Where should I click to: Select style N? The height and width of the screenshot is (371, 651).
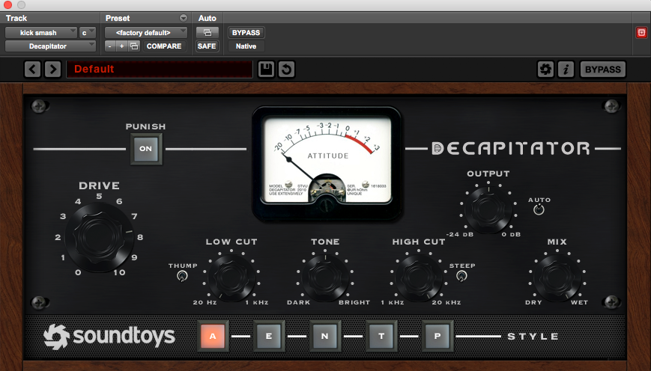pyautogui.click(x=324, y=336)
